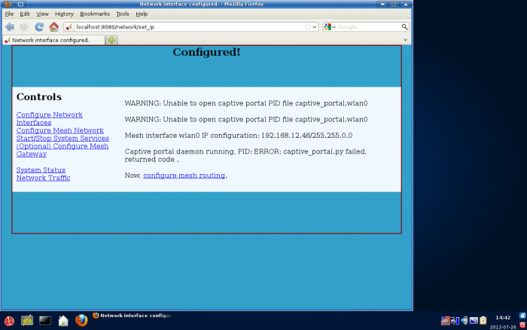Reload the page with the refresh icon

tap(39, 27)
